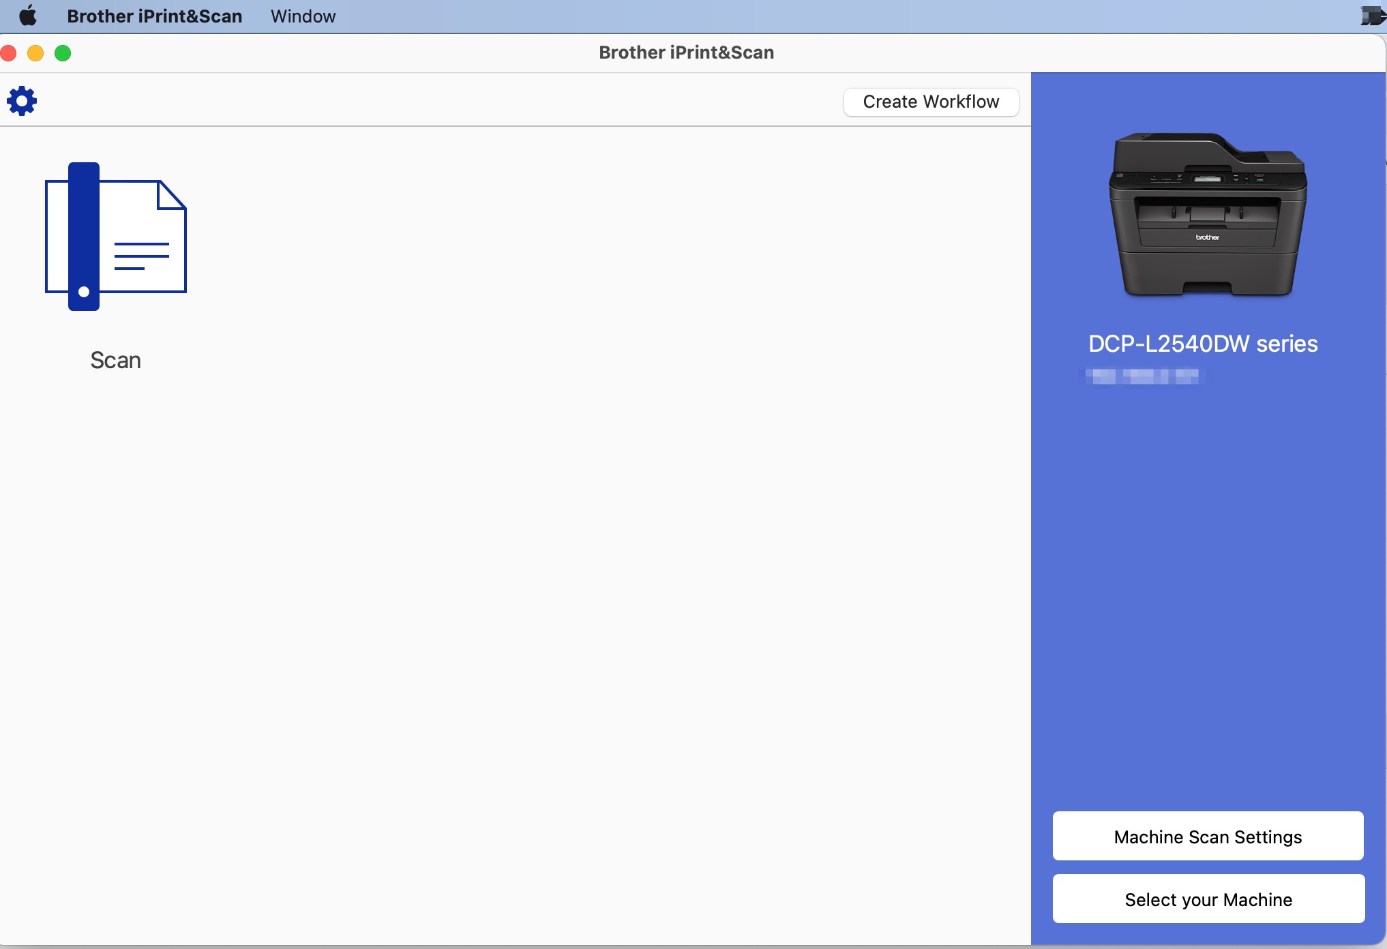Click the blue machine information panel
This screenshot has height=949, width=1387.
1207,579
